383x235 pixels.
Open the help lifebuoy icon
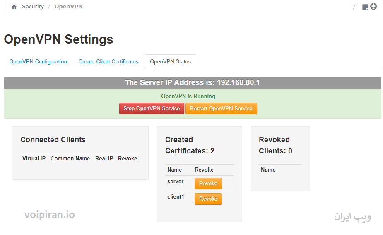pyautogui.click(x=373, y=6)
